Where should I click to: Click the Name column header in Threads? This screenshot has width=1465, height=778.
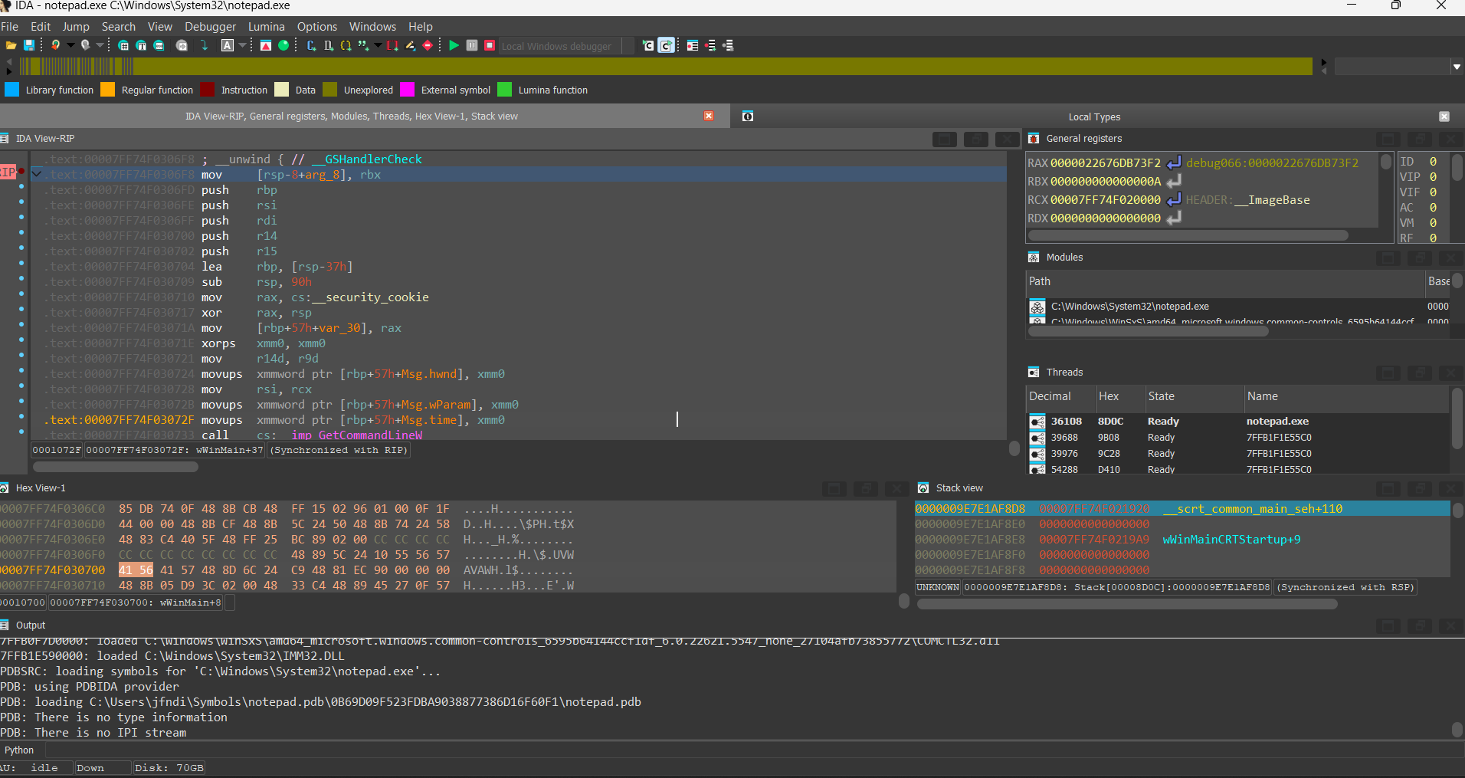1346,396
